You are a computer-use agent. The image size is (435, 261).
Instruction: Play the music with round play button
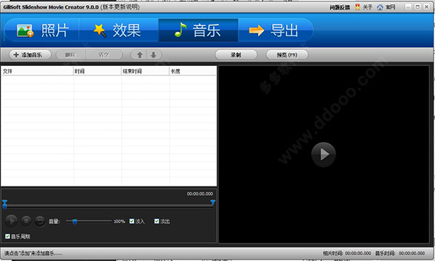coord(12,221)
